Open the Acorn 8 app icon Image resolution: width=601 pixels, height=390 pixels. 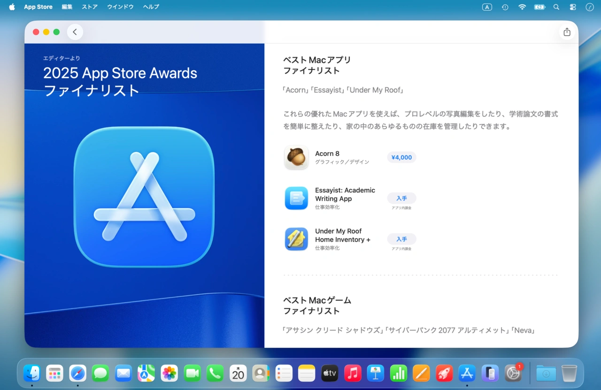(x=296, y=157)
